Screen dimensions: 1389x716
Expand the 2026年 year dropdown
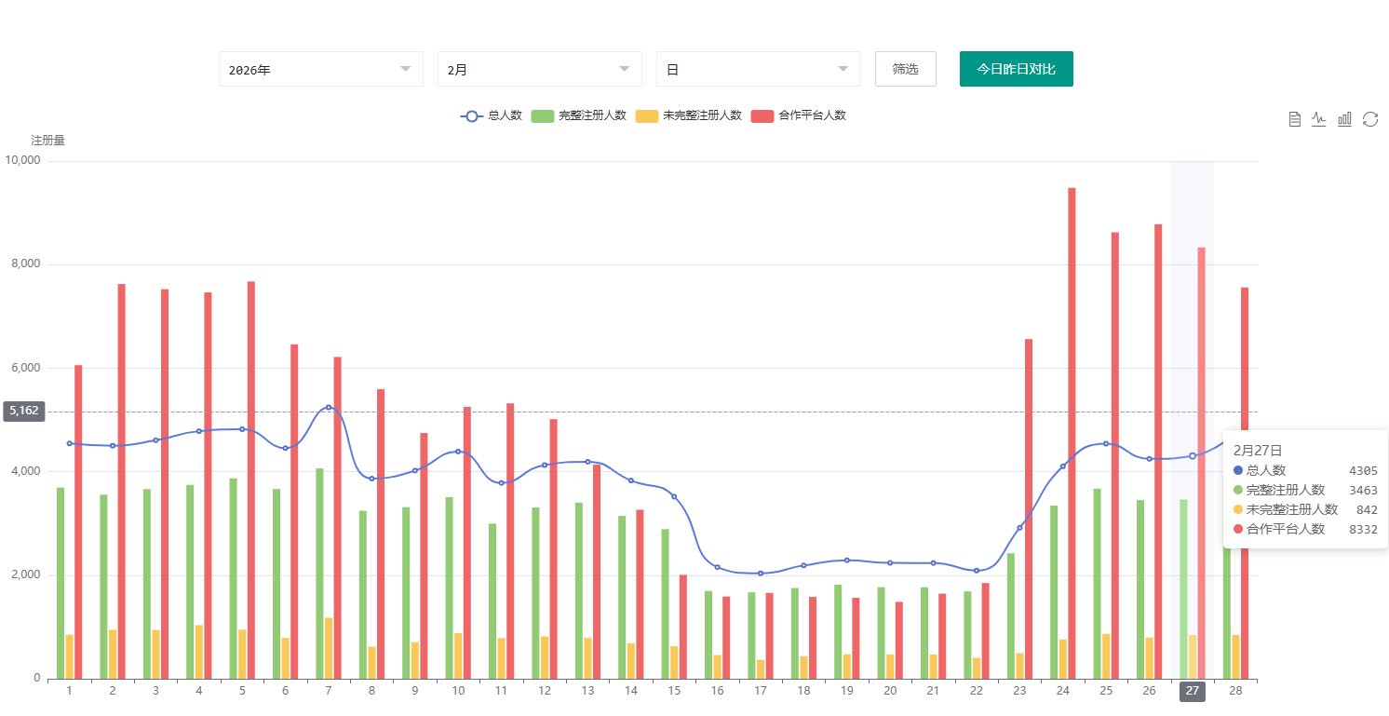pos(320,69)
